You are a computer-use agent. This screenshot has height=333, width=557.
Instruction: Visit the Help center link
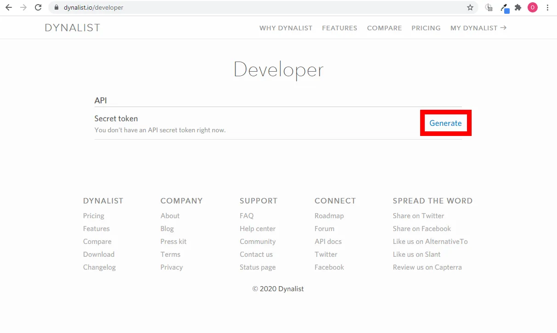257,229
